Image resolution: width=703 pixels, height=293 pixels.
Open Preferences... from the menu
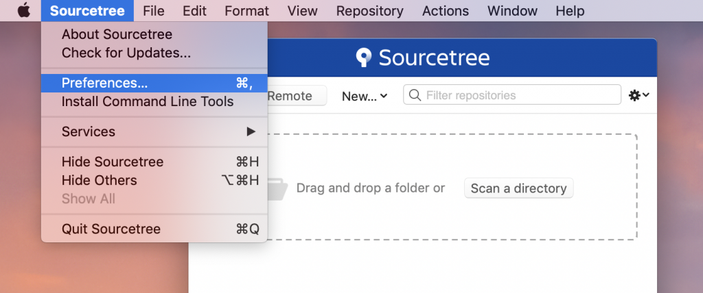154,84
